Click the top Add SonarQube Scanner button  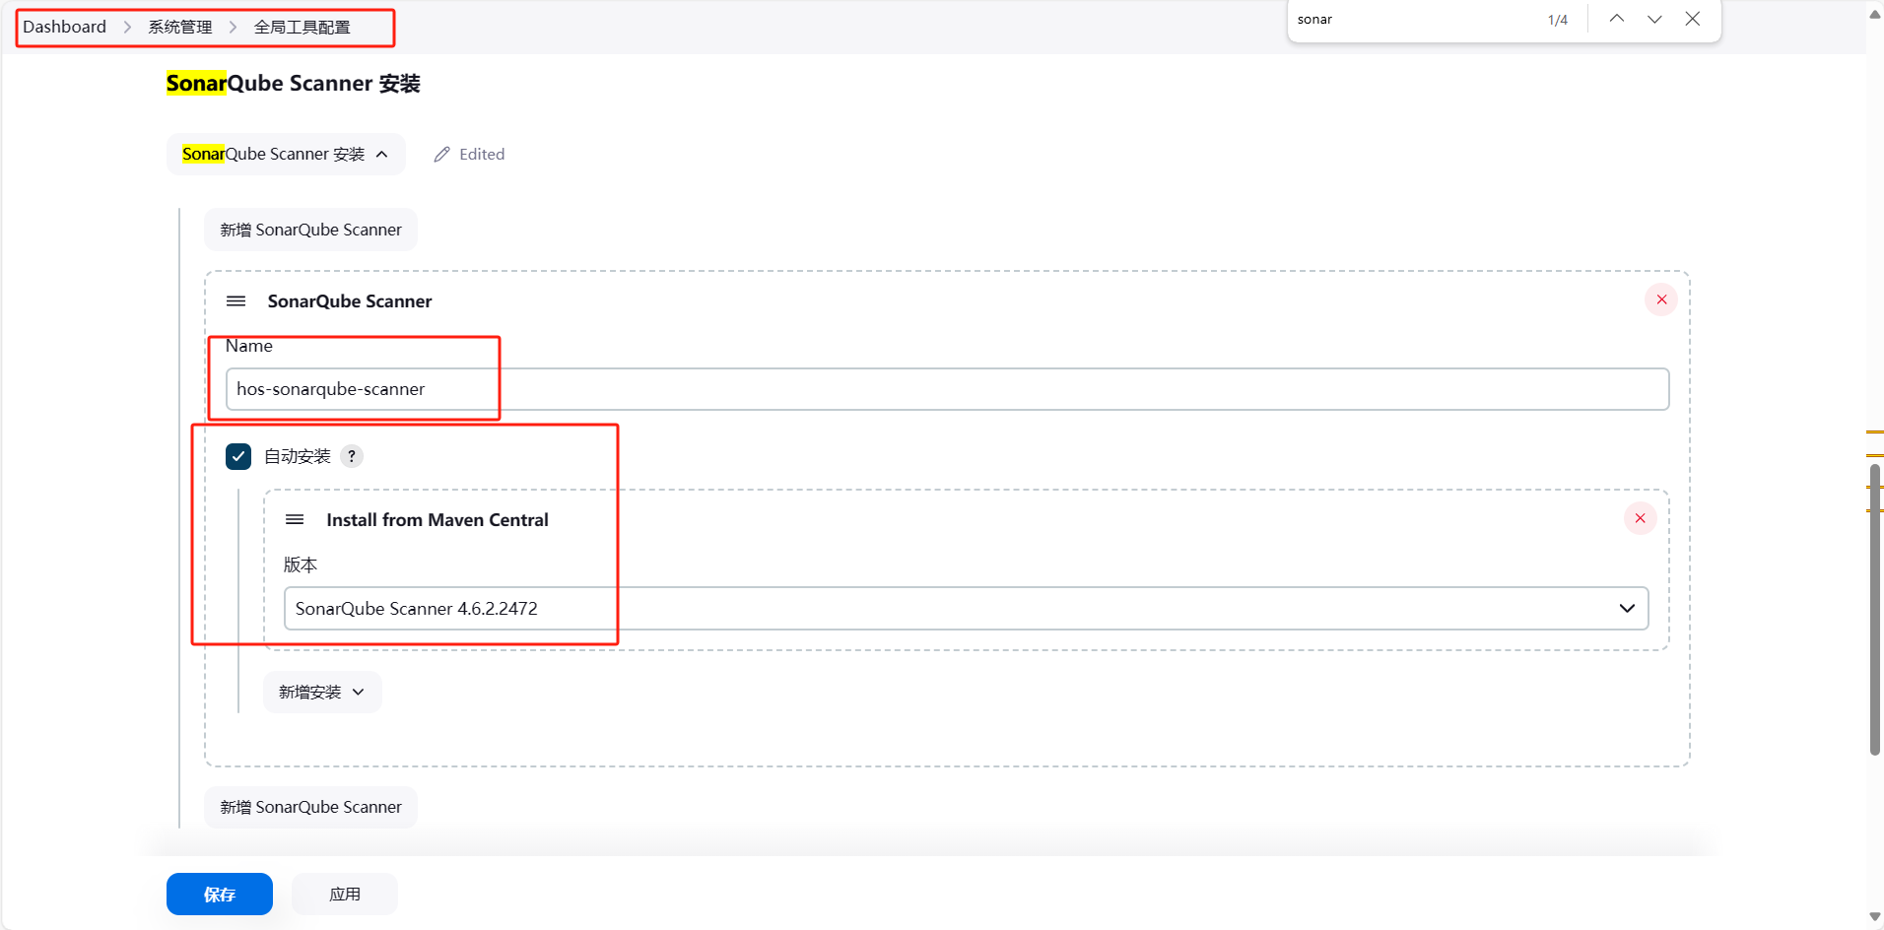[310, 230]
